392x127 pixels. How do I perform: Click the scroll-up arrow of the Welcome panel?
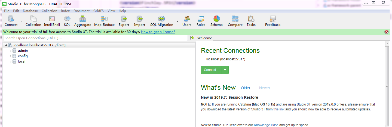click(387, 44)
